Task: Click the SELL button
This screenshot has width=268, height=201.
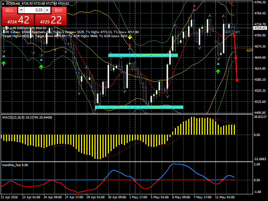Action: coord(9,10)
